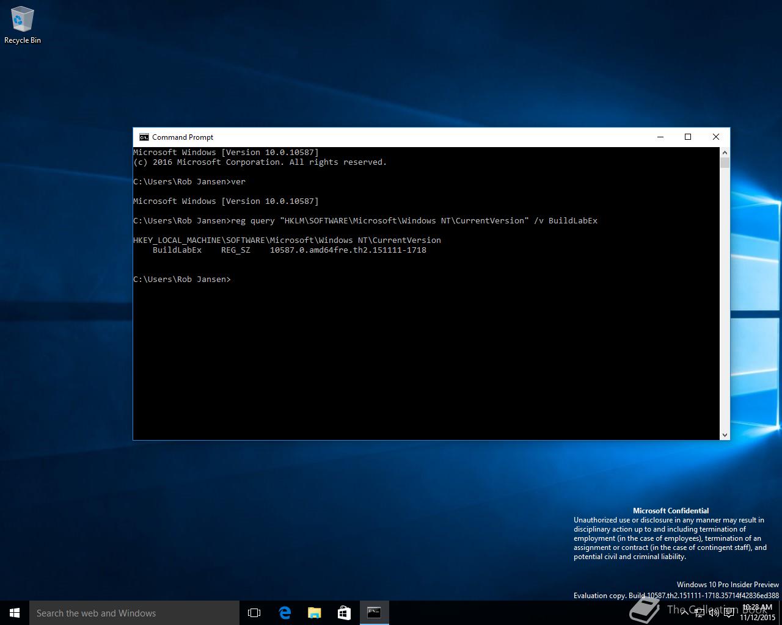Screen dimensions: 782x625
Task: Click the Command Prompt title text
Action: pos(183,137)
